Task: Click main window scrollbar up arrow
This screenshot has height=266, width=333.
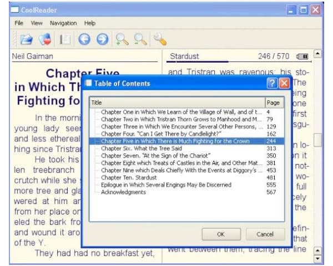Action: (317, 53)
